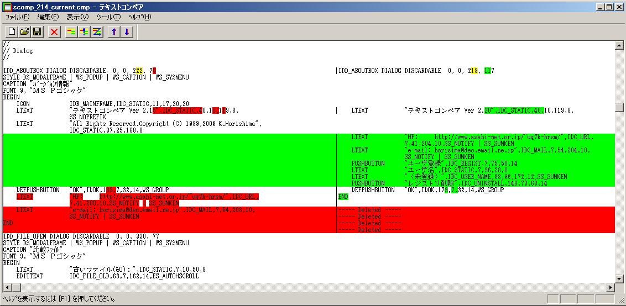Click the vertical scrollbar down arrow
The height and width of the screenshot is (306, 626).
[x=619, y=278]
